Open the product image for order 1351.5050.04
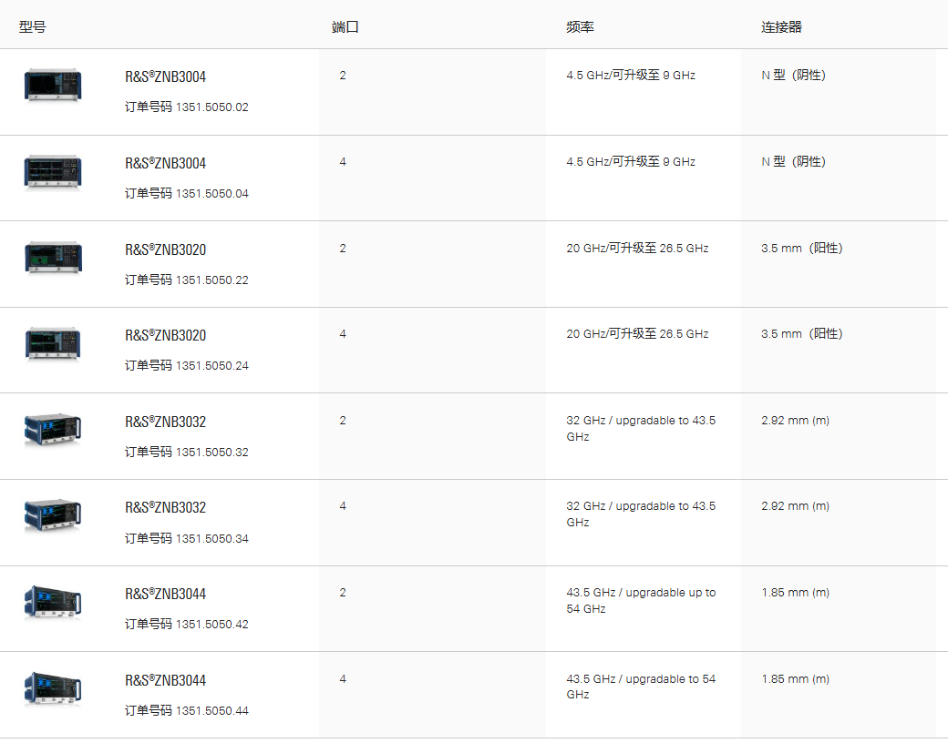Viewport: 948px width, 743px height. [x=52, y=172]
